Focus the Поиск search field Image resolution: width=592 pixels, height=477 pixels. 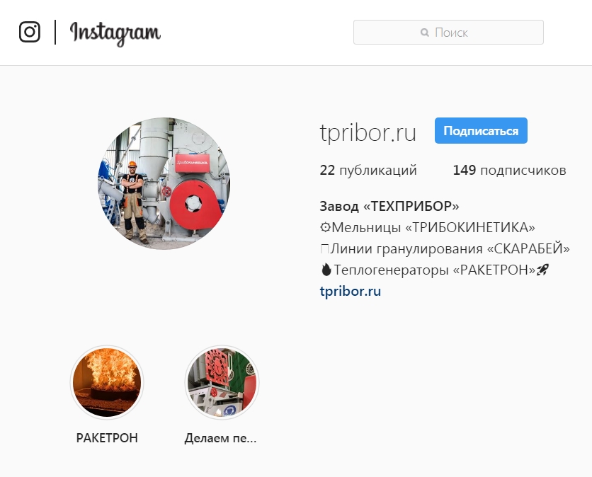pyautogui.click(x=448, y=33)
